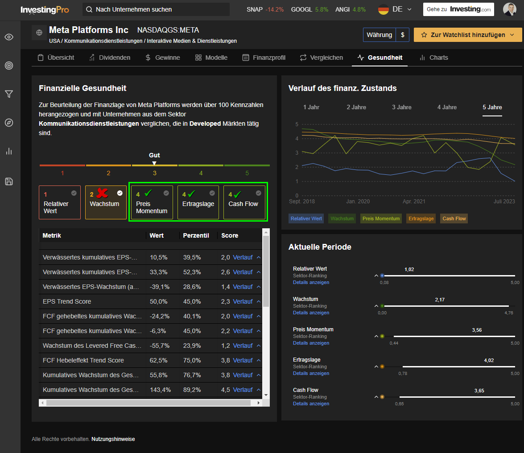Expand Wachstum current period chevron
This screenshot has height=453, width=524.
tap(376, 306)
